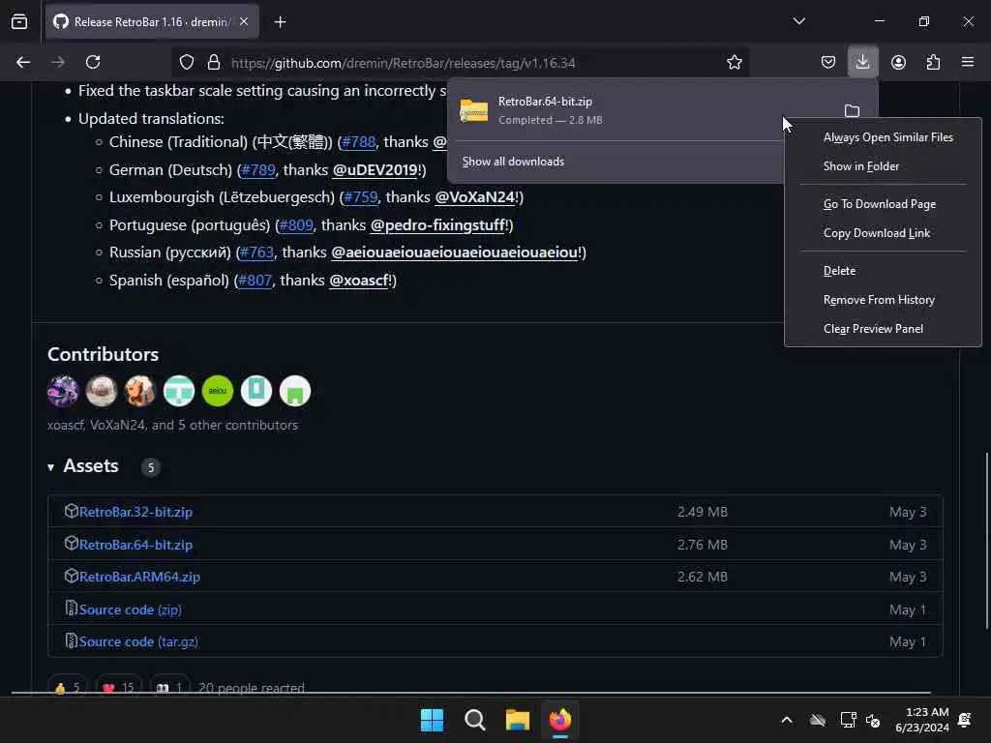Toggle the Downloads toolbar button

(862, 62)
